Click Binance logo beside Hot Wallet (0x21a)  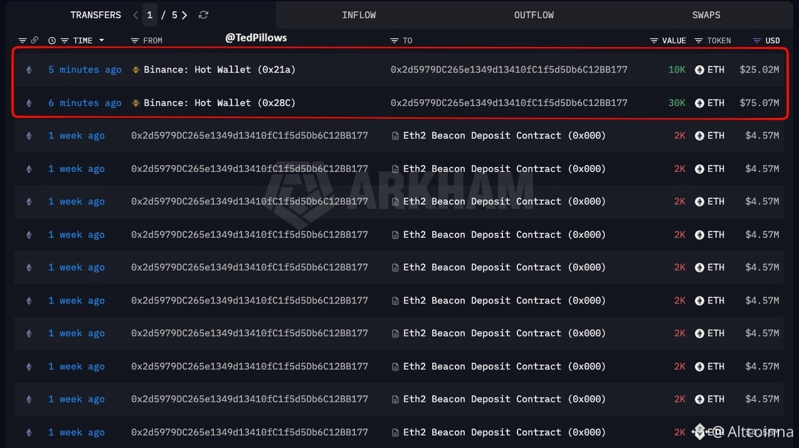tap(135, 70)
